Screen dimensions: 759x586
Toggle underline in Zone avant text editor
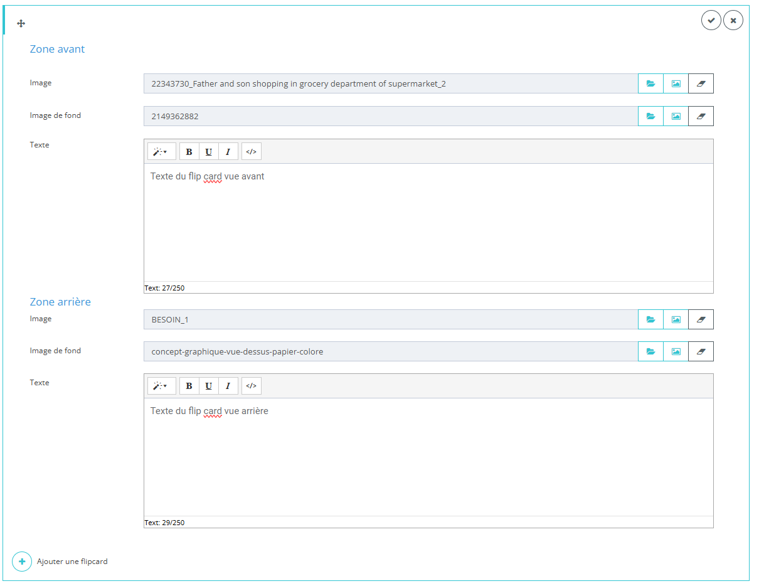(208, 152)
